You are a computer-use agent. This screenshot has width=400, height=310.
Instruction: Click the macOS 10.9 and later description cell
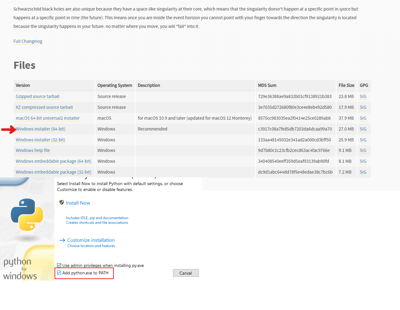195,118
